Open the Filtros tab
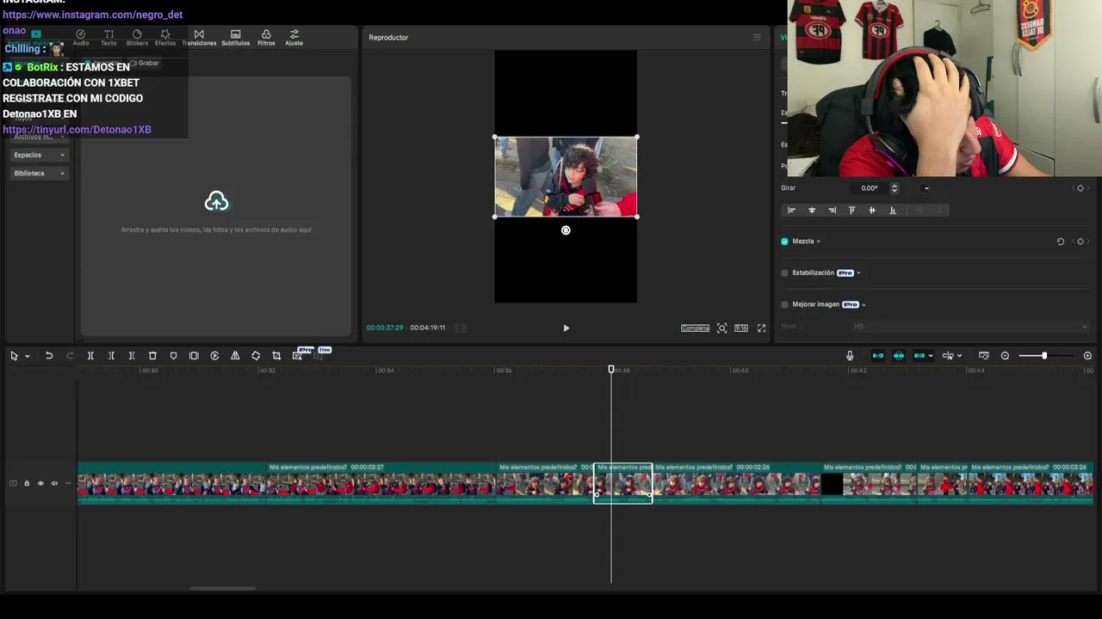This screenshot has height=619, width=1102. click(266, 38)
